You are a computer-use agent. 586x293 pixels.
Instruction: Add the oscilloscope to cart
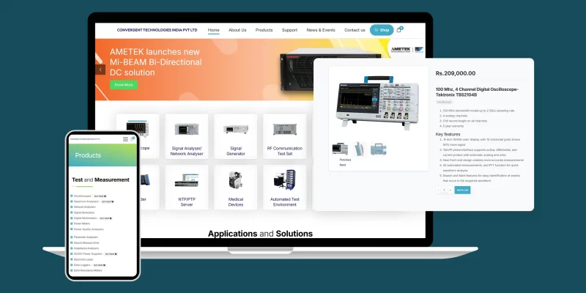tap(462, 190)
